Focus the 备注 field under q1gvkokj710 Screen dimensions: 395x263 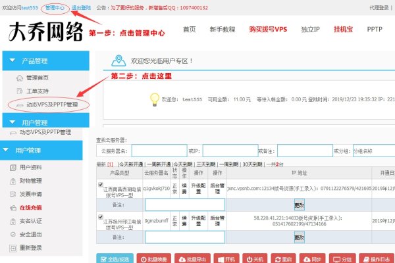point(185,205)
